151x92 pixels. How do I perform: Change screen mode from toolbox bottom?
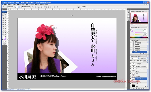[x=5, y=44]
